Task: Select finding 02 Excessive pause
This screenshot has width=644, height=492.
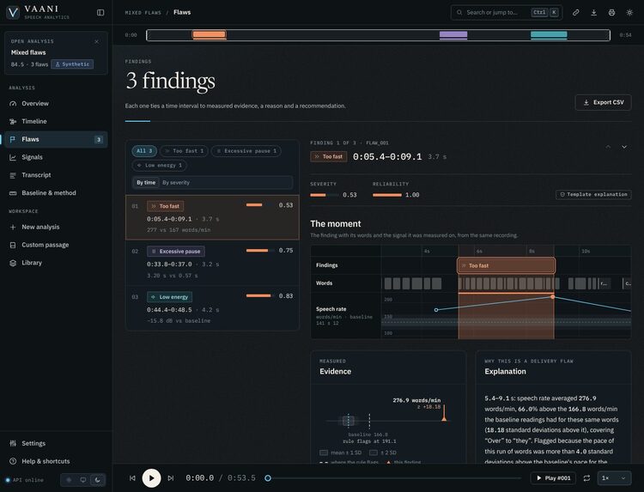Action: point(212,263)
